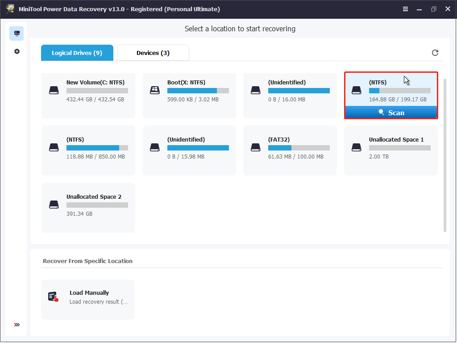Expand the sidebar with double-chevron icon

pos(17,325)
